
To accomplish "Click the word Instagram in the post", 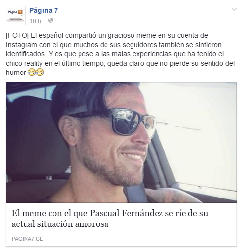I will [x=22, y=45].
